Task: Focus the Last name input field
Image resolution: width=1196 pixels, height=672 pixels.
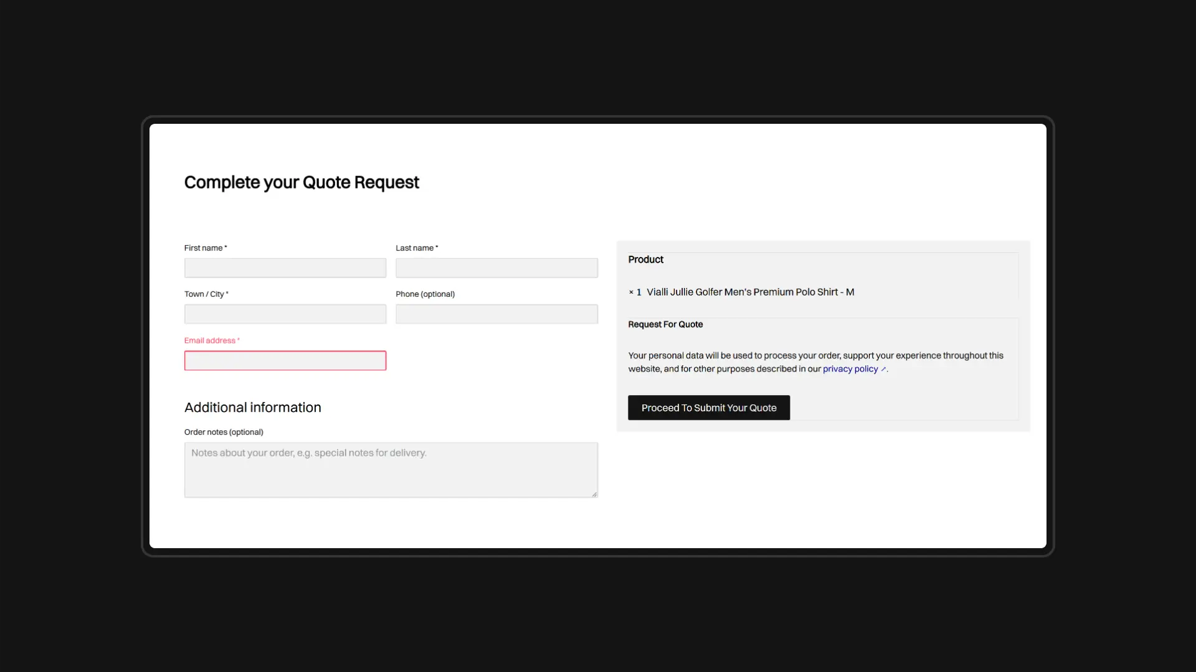Action: (x=496, y=268)
